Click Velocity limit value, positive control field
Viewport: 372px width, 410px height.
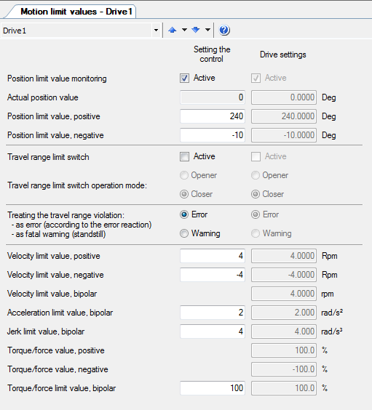(213, 256)
